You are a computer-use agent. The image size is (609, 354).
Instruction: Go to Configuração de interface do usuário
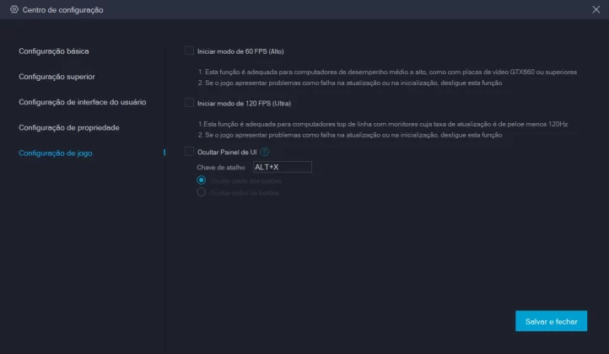[83, 102]
